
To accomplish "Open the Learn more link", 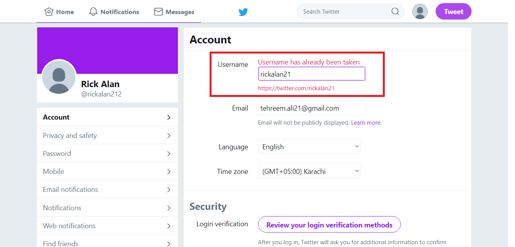I will pyautogui.click(x=365, y=122).
